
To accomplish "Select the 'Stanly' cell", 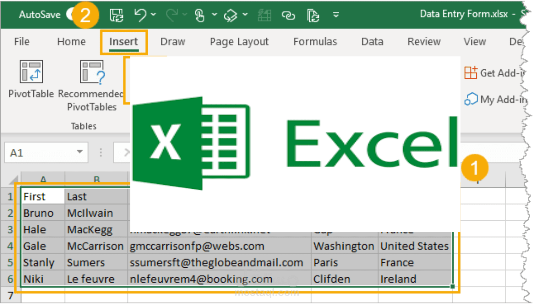I will click(43, 263).
